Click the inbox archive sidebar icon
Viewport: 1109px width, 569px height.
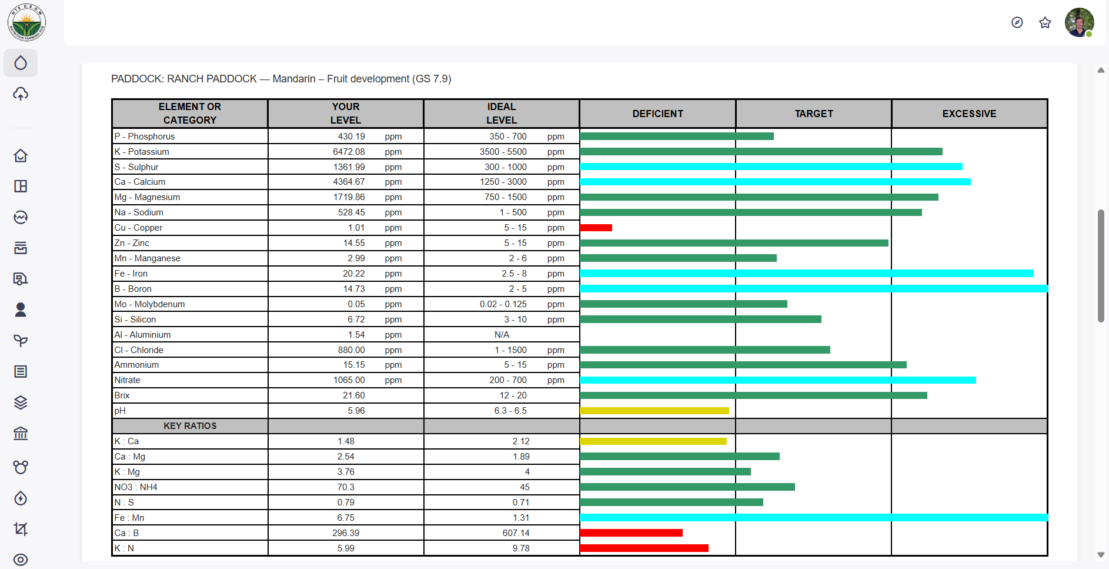pyautogui.click(x=21, y=248)
